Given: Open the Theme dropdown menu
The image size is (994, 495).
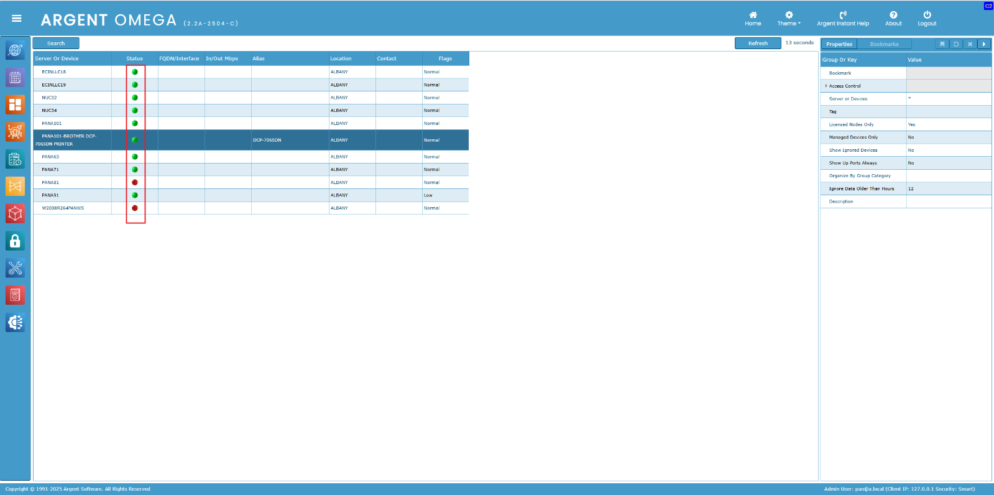Looking at the screenshot, I should pyautogui.click(x=788, y=19).
